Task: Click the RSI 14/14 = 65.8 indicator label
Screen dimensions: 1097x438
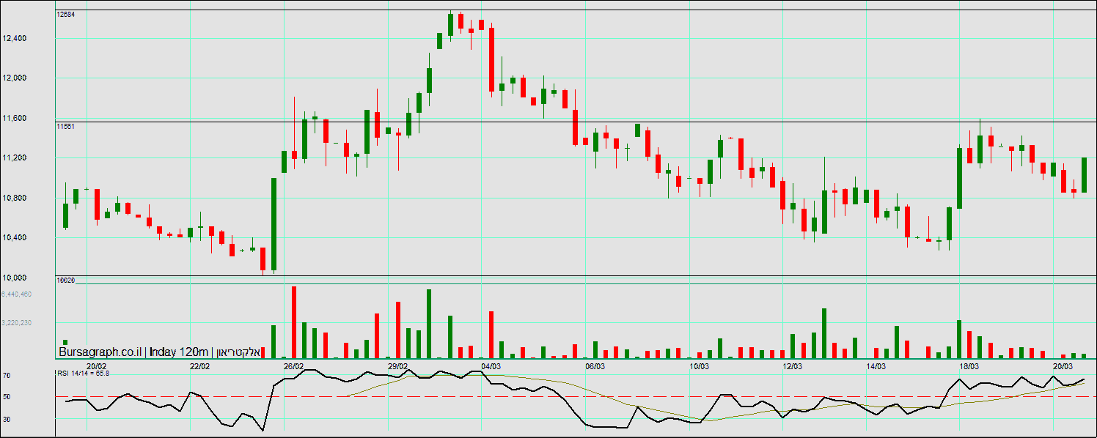Action: 83,373
